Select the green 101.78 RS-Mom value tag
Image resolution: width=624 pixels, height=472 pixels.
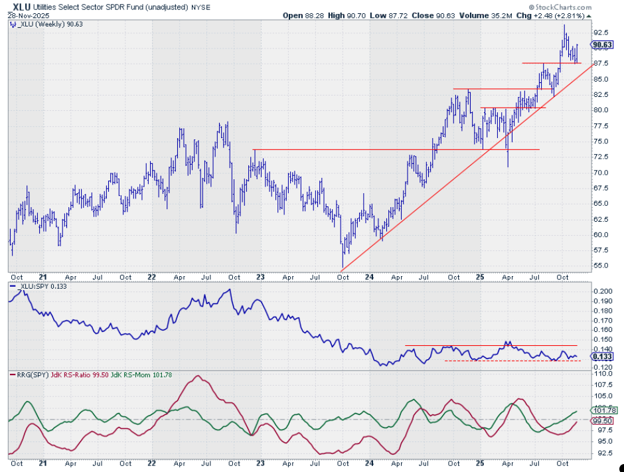(x=601, y=410)
